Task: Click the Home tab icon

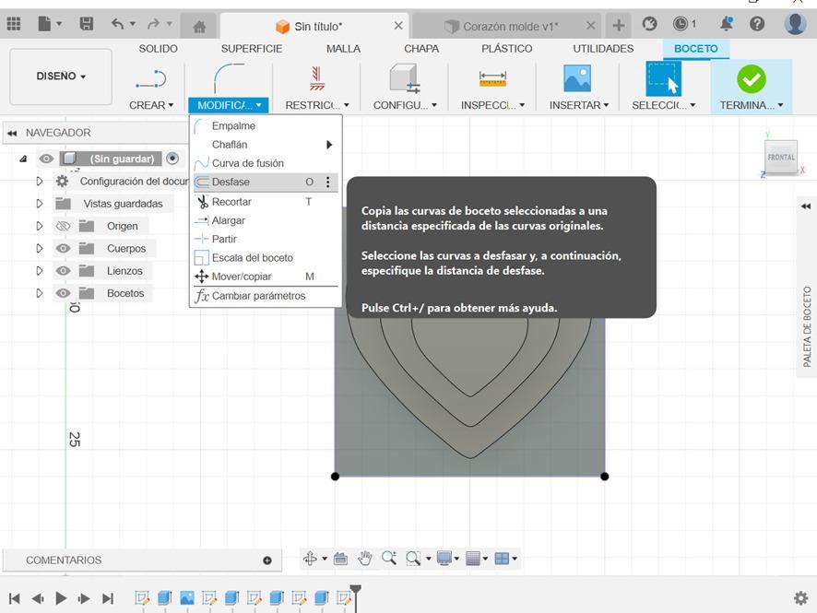Action: (199, 27)
